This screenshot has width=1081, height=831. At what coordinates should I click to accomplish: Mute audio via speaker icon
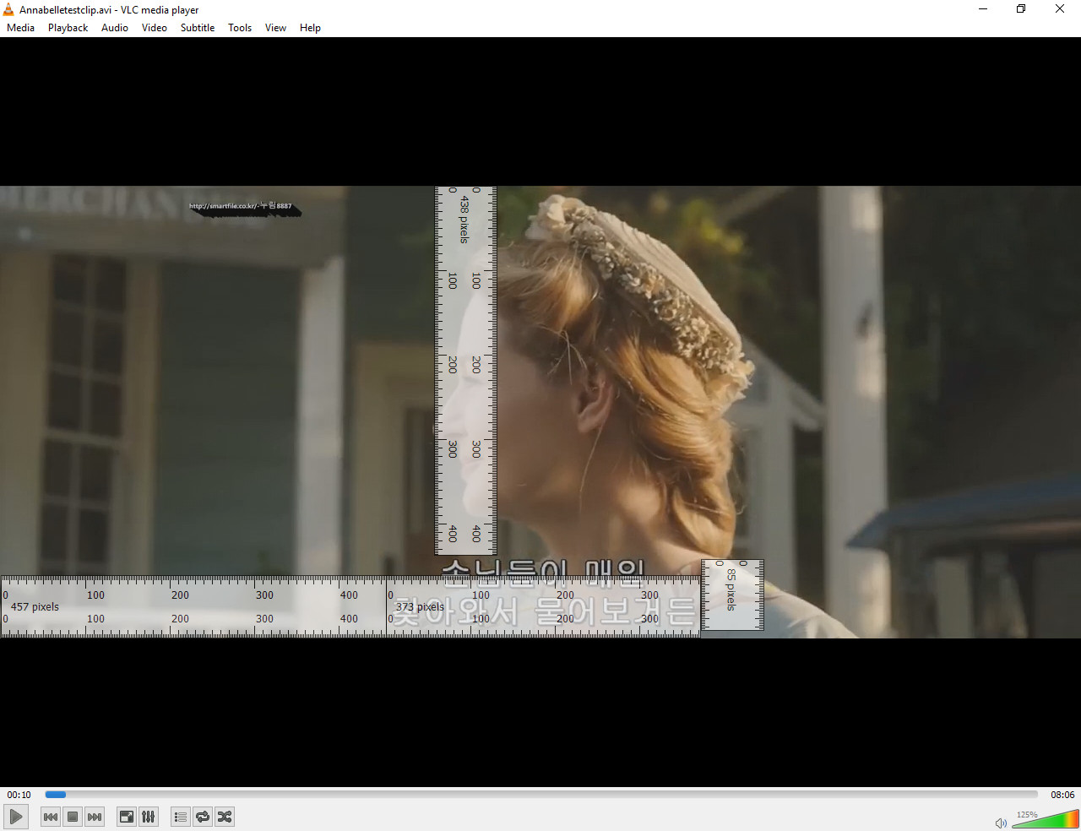(x=1001, y=823)
